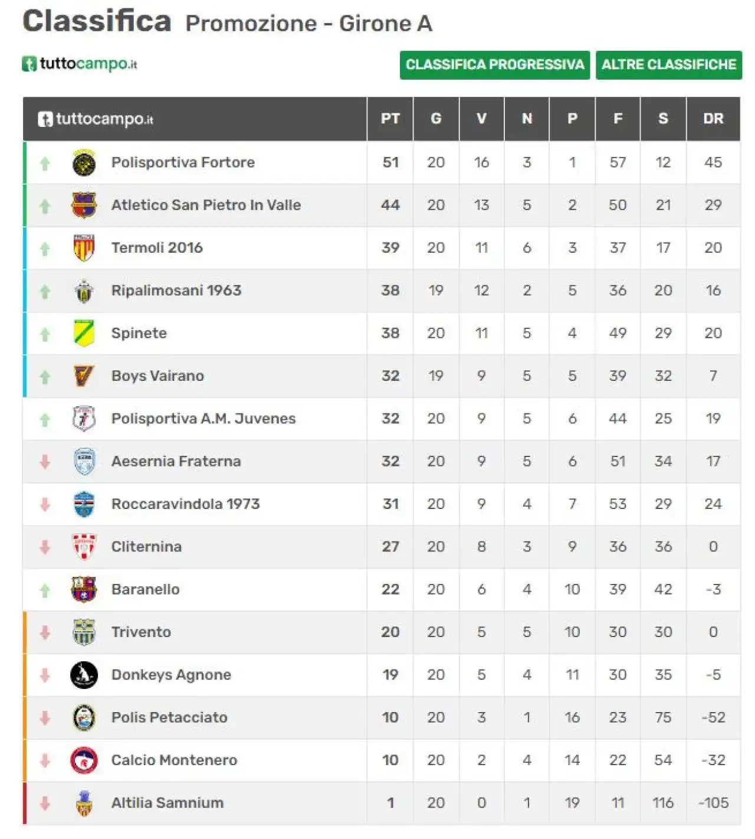Open the Classifica Progressiva view
The image size is (755, 839).
coord(495,65)
